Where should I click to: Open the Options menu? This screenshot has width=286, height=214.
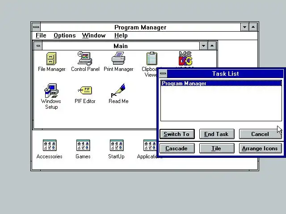64,36
